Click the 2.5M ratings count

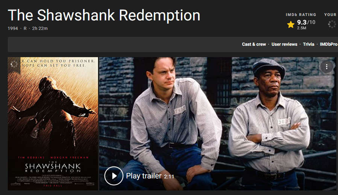tap(302, 28)
